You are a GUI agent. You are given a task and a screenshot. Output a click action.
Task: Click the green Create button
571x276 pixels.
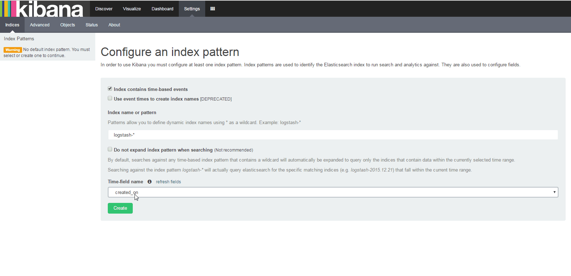[120, 208]
